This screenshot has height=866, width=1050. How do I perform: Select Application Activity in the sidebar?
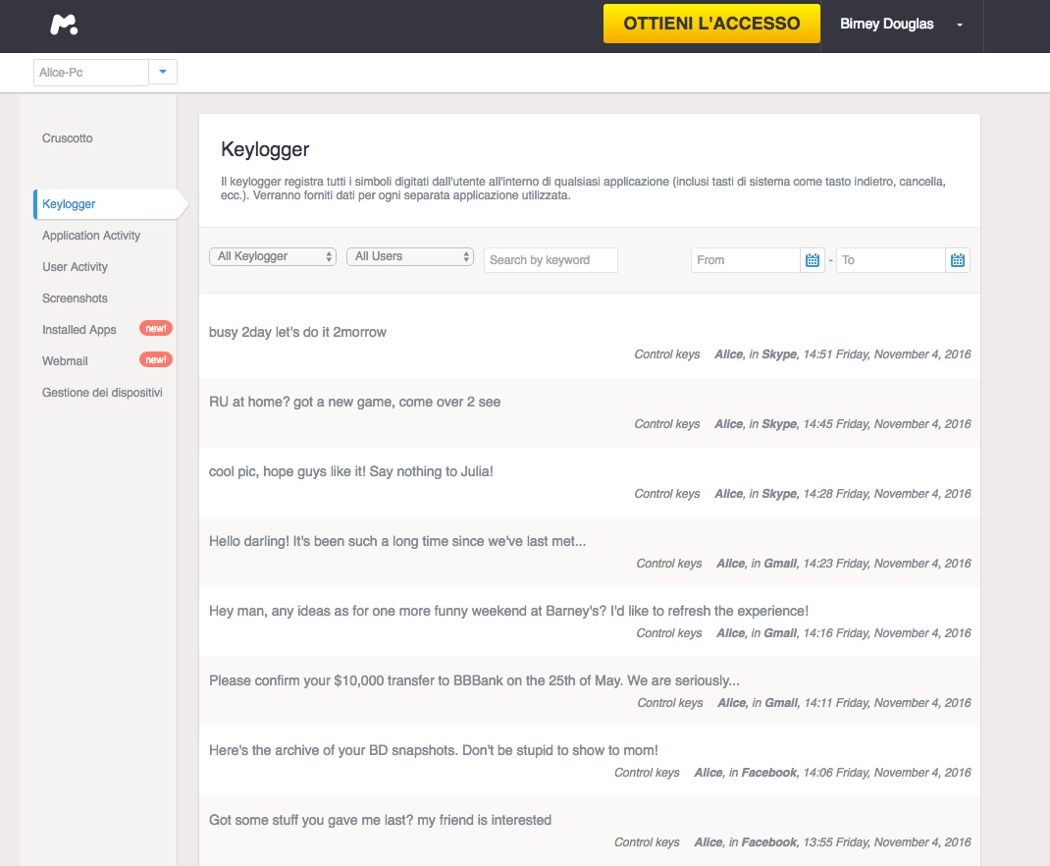91,236
